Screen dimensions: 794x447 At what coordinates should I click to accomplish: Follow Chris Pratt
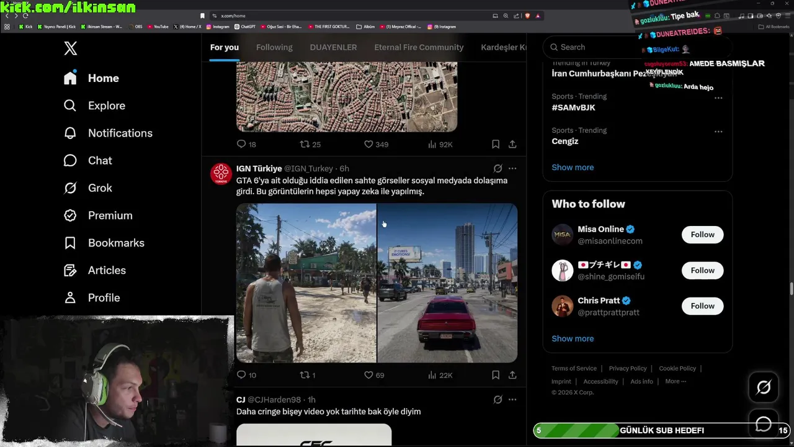pos(702,306)
